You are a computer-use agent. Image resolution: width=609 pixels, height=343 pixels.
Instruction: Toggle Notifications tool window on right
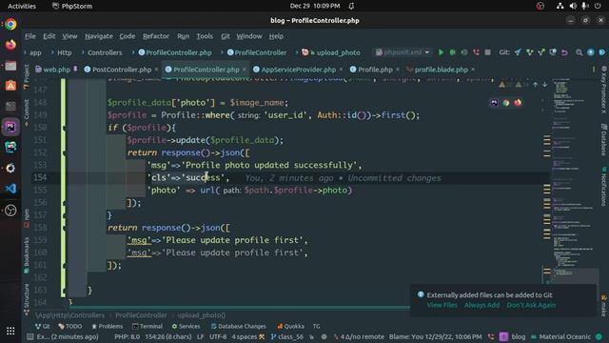point(604,186)
